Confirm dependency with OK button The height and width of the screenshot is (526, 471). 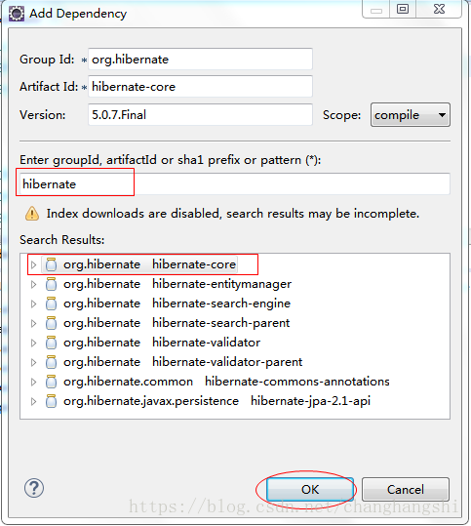310,489
